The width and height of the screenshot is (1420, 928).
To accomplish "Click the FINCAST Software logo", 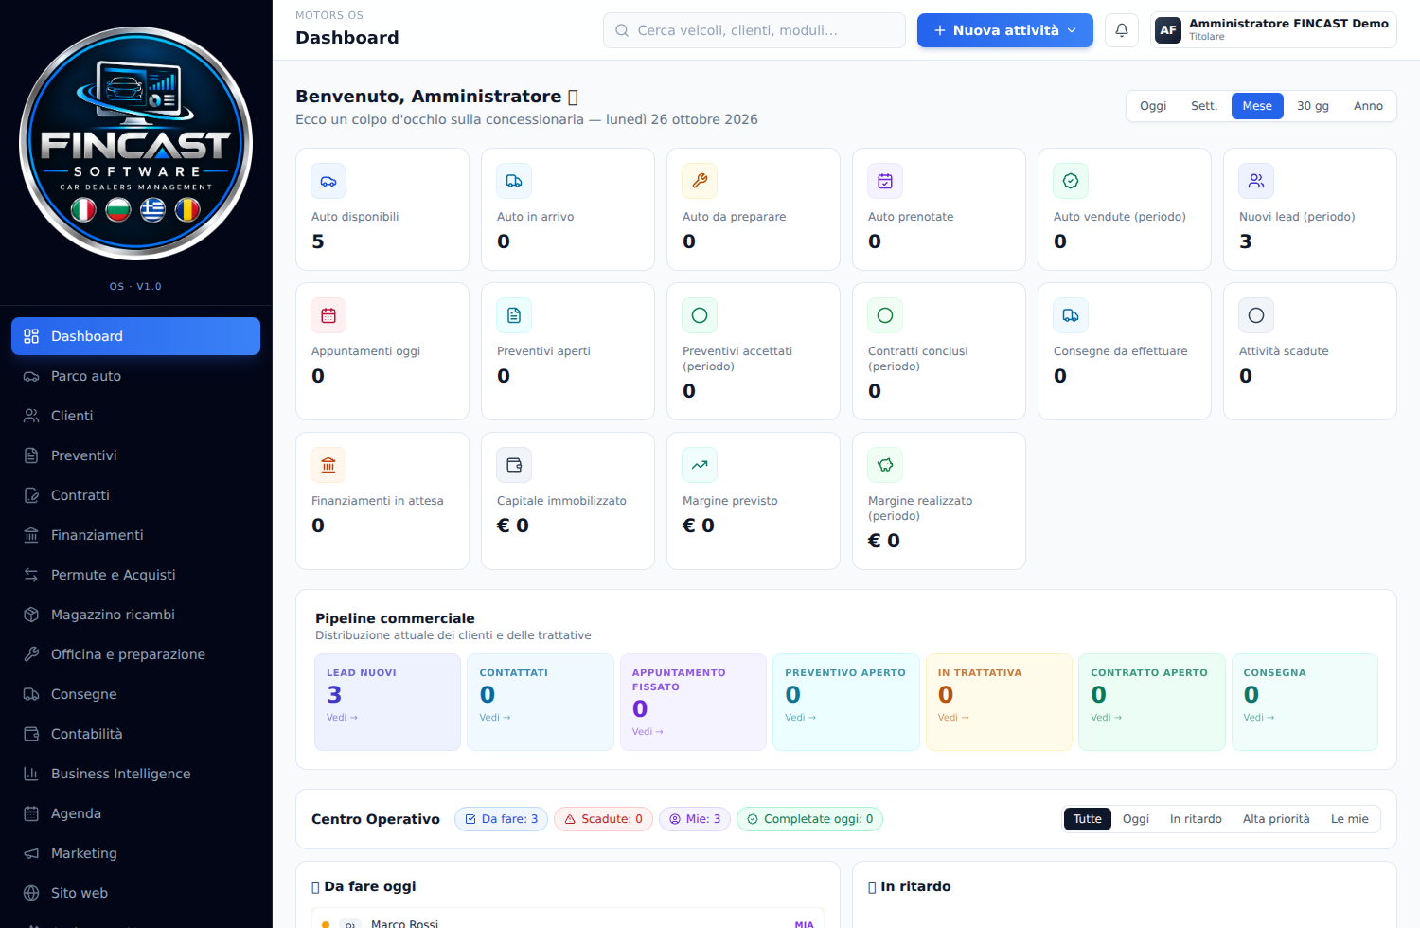I will (136, 143).
